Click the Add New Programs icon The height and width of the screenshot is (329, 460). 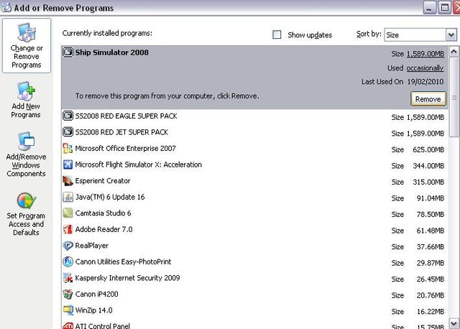pyautogui.click(x=26, y=91)
